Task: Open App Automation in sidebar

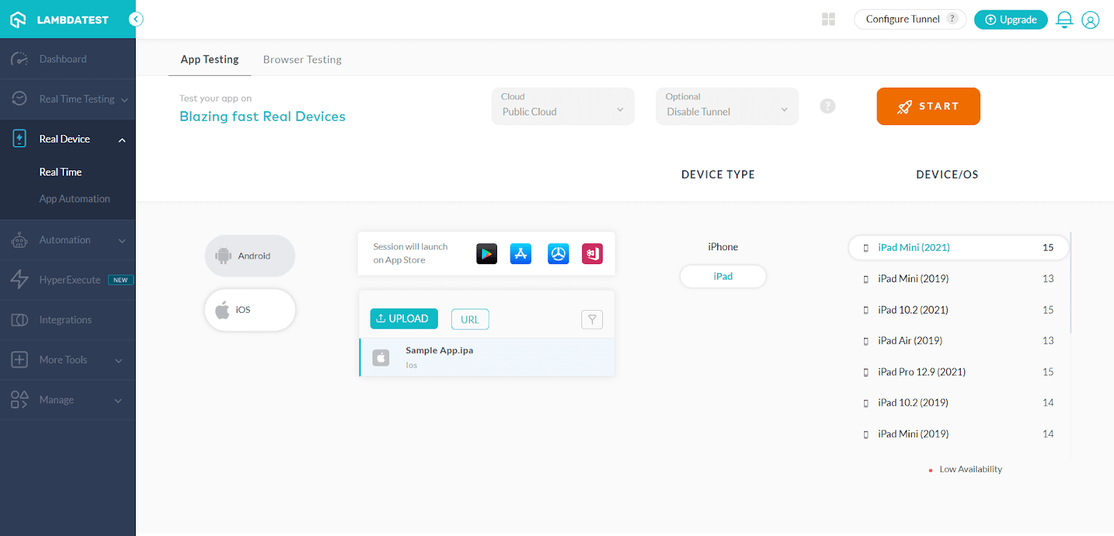Action: point(74,199)
